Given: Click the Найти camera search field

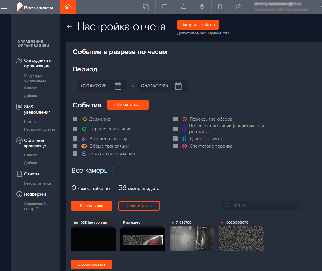Looking at the screenshot, I should [x=261, y=205].
